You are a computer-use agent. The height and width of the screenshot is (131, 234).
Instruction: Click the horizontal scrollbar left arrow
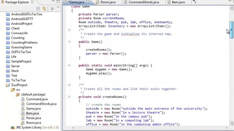pos(73,128)
